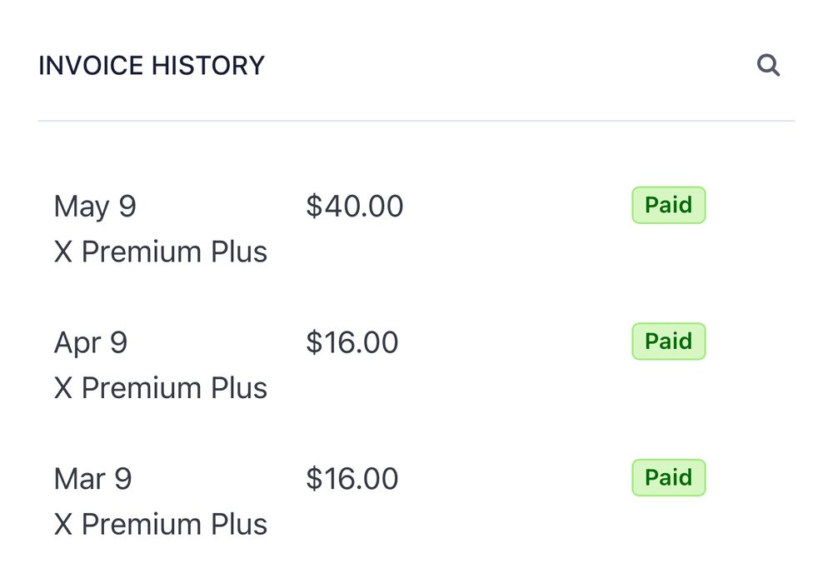The image size is (833, 578).
Task: Click the Paid badge for Apr 9
Action: 668,341
